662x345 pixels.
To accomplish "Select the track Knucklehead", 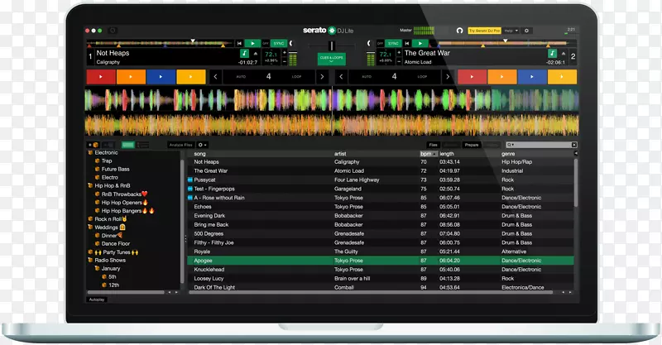I will point(380,270).
